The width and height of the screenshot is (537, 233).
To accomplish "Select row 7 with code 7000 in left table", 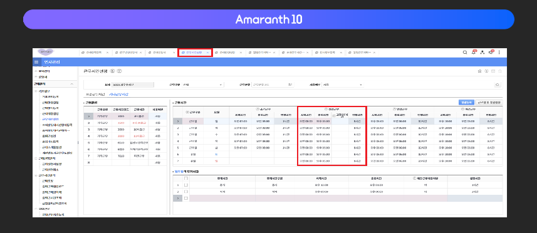I will point(125,156).
